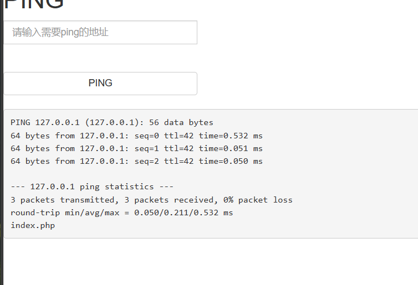Click the "127.0.0.1 ping statistics" line
The height and width of the screenshot is (285, 418).
pyautogui.click(x=92, y=187)
